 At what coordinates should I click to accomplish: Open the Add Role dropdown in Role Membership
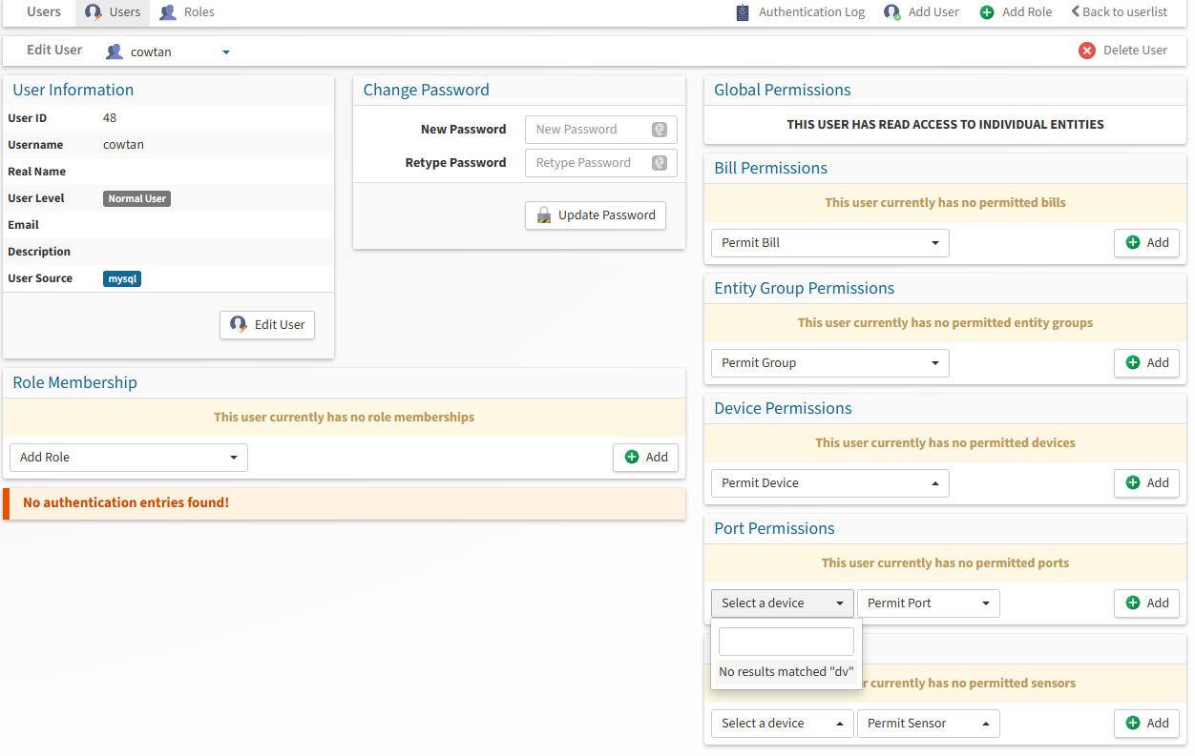[128, 458]
